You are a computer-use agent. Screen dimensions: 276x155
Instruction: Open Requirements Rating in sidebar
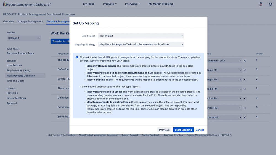tap(18, 70)
